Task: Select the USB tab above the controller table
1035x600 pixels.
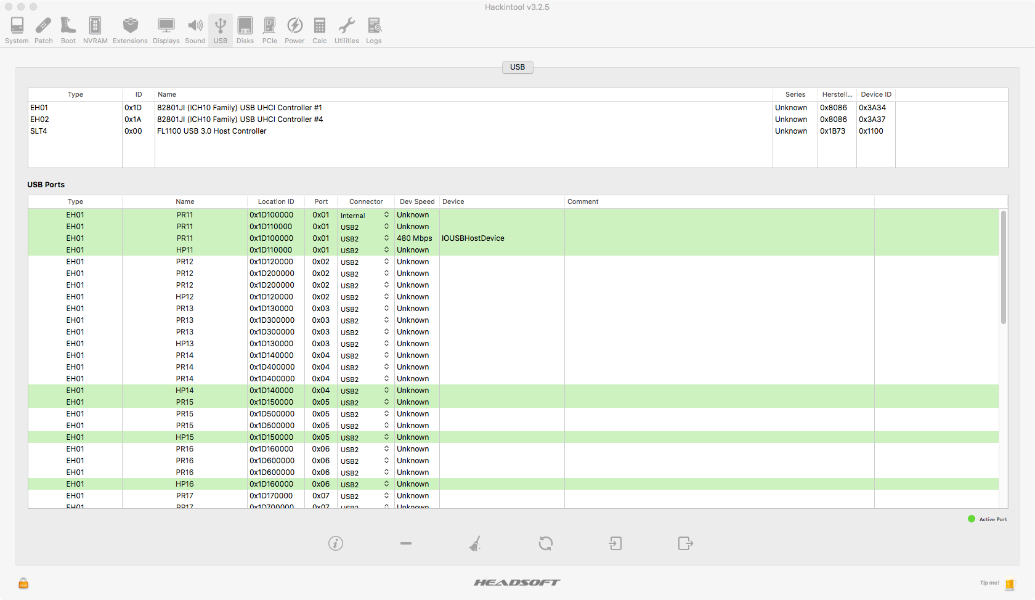Action: (x=517, y=67)
